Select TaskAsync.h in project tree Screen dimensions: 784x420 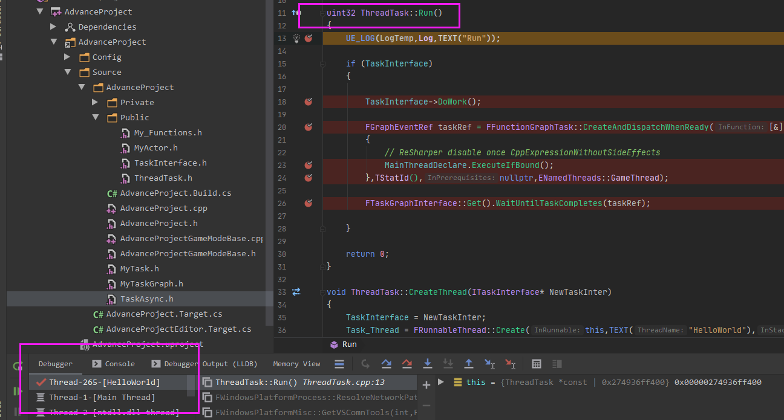tap(146, 299)
